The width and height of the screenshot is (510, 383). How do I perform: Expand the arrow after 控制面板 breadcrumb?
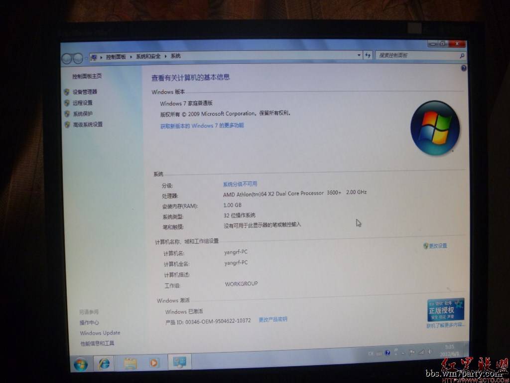[131, 57]
